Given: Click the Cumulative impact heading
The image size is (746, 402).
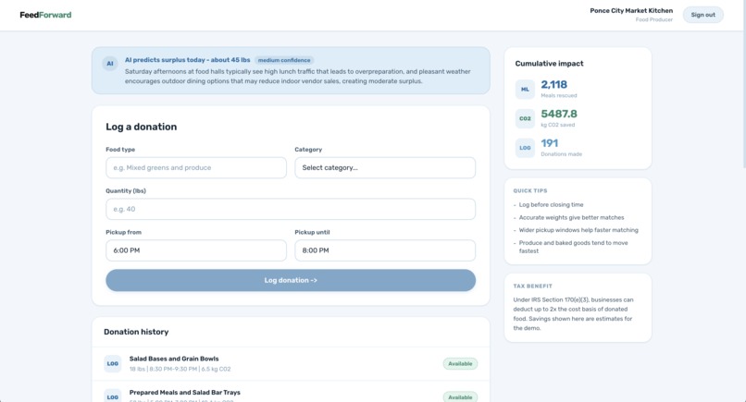Looking at the screenshot, I should pos(549,64).
